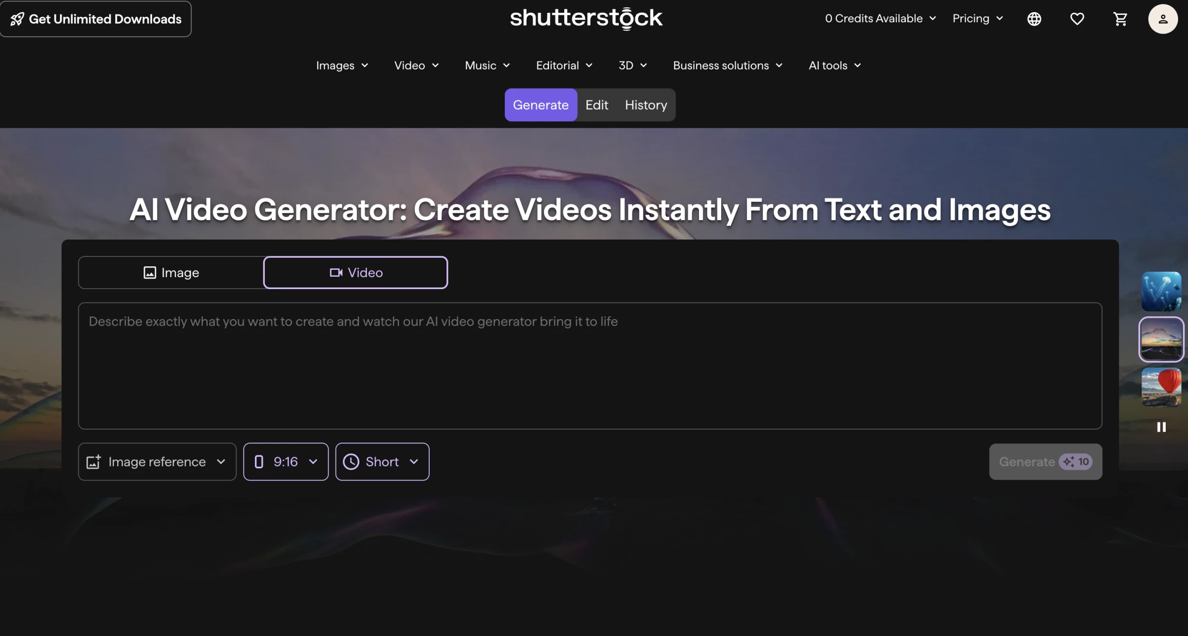The image size is (1188, 636).
Task: Open the 9:16 aspect ratio dropdown
Action: (286, 461)
